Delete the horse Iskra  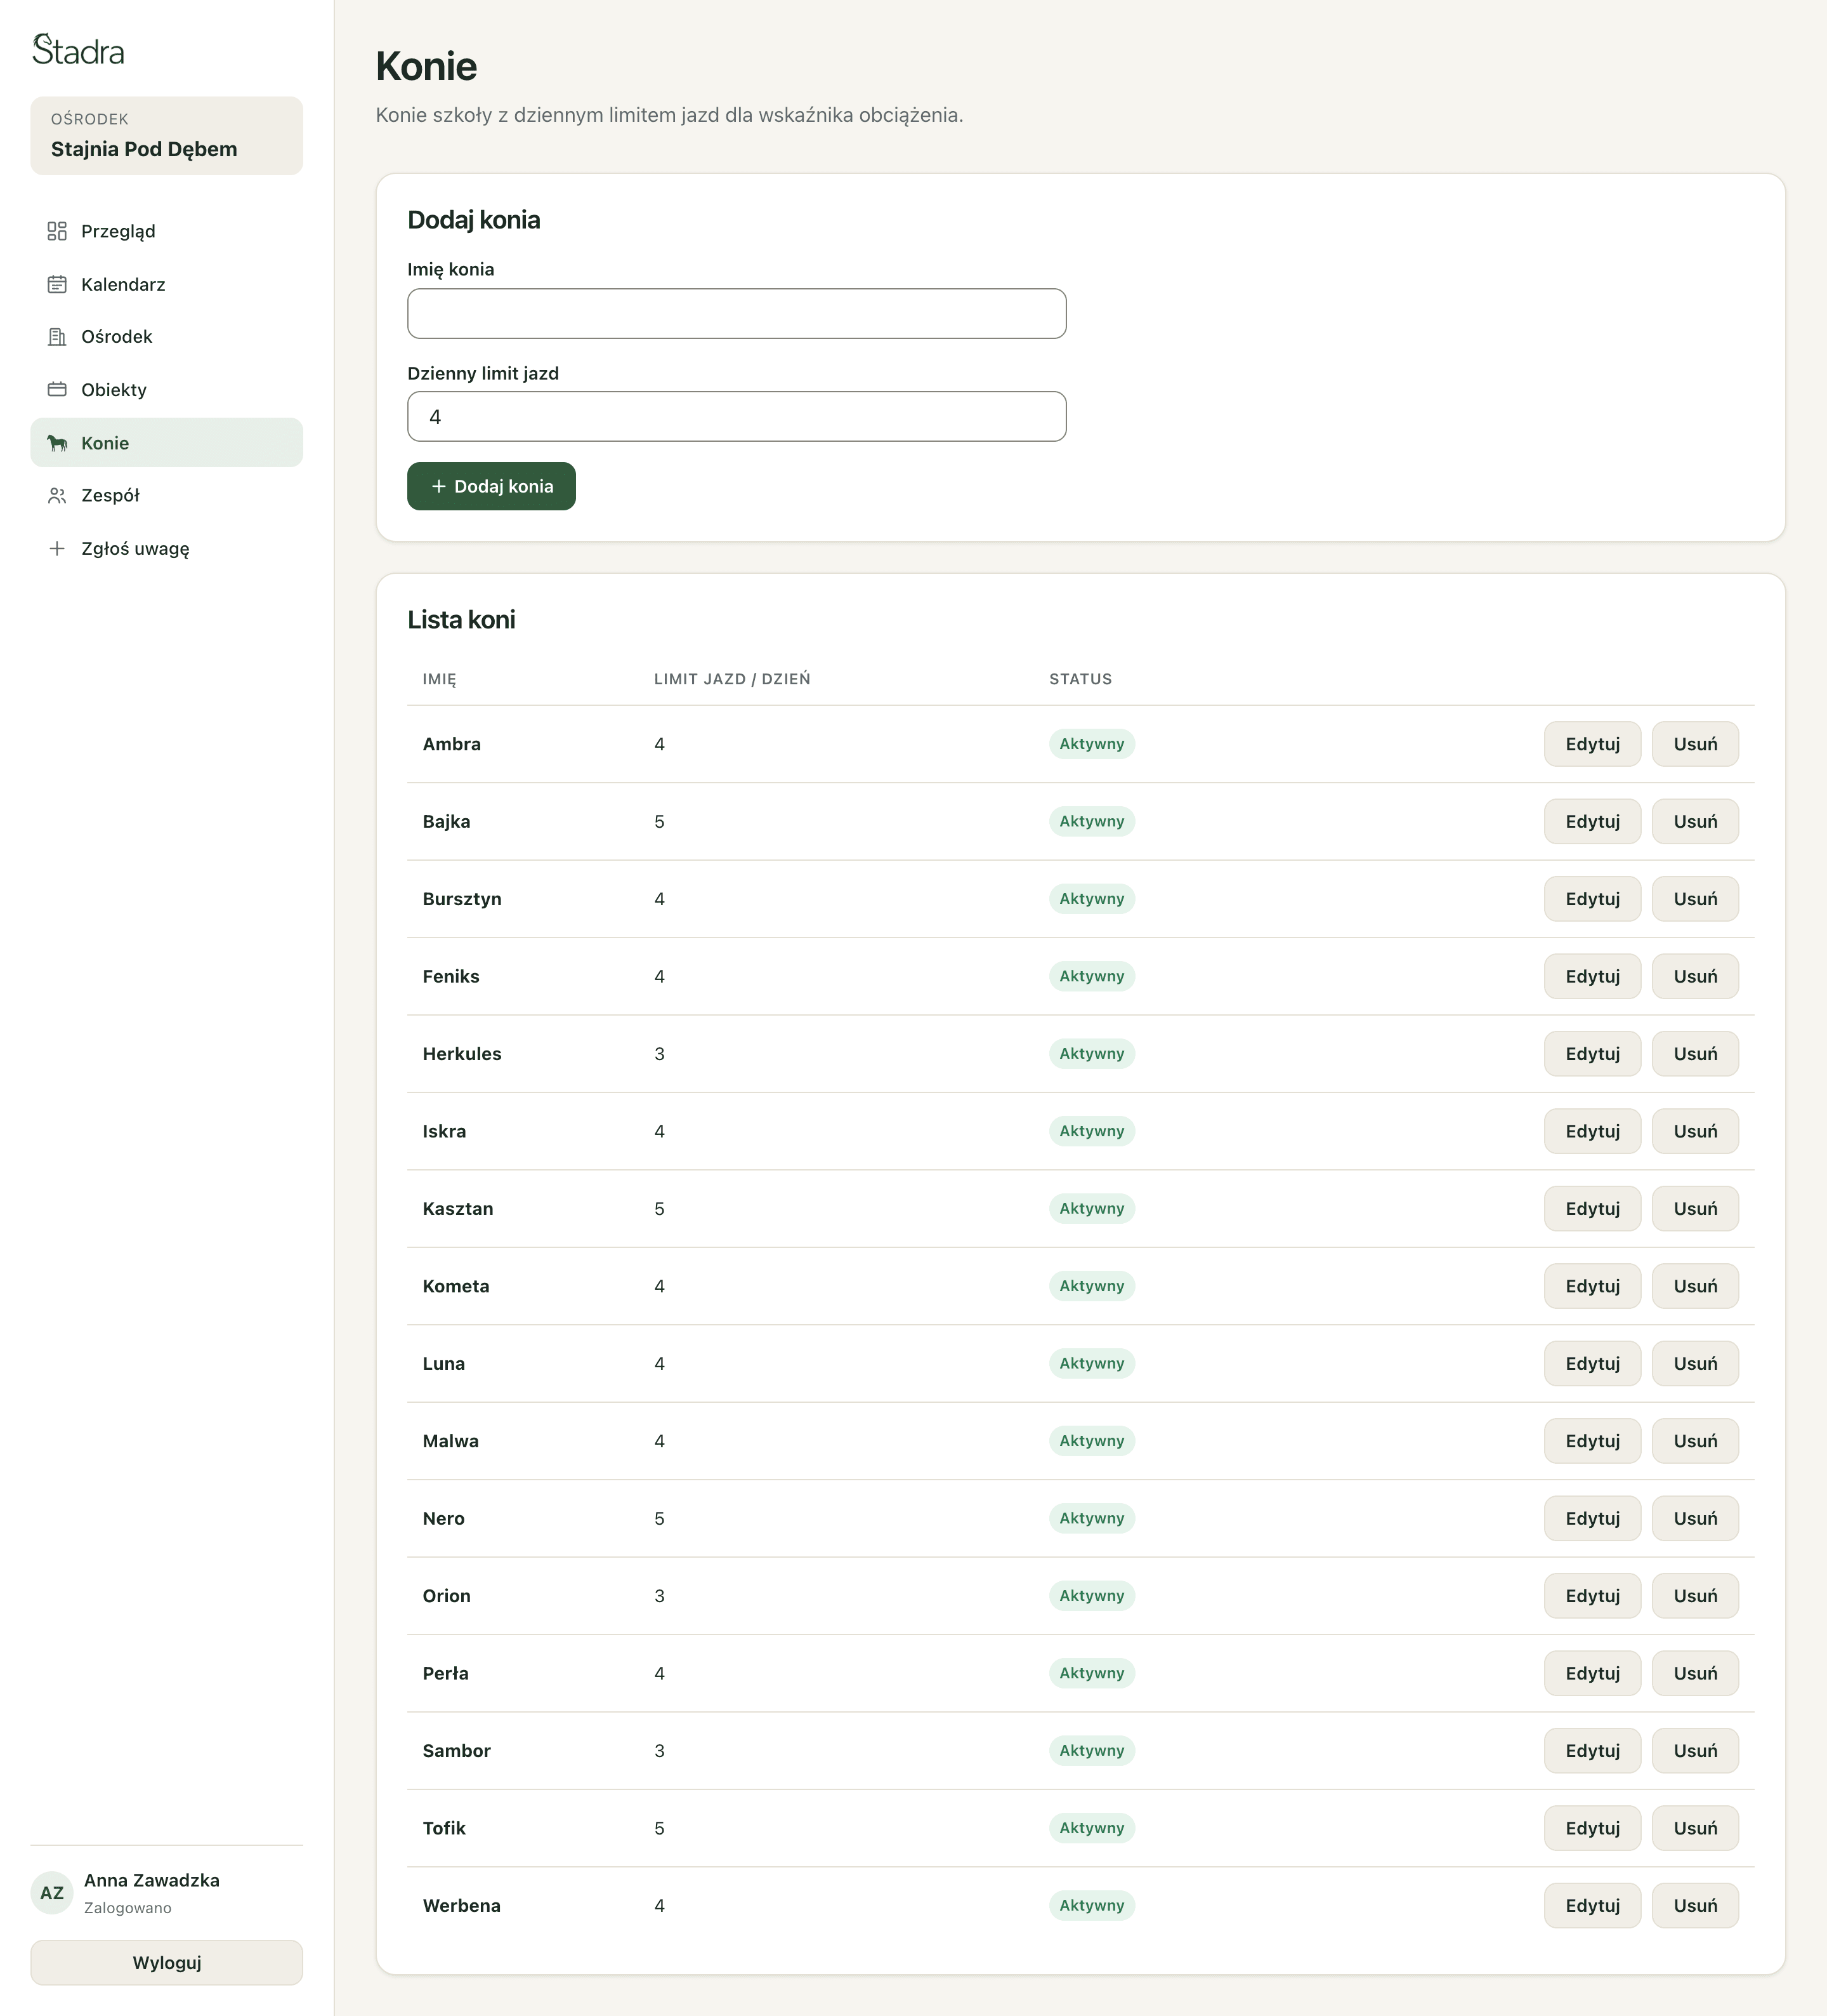pyautogui.click(x=1695, y=1131)
